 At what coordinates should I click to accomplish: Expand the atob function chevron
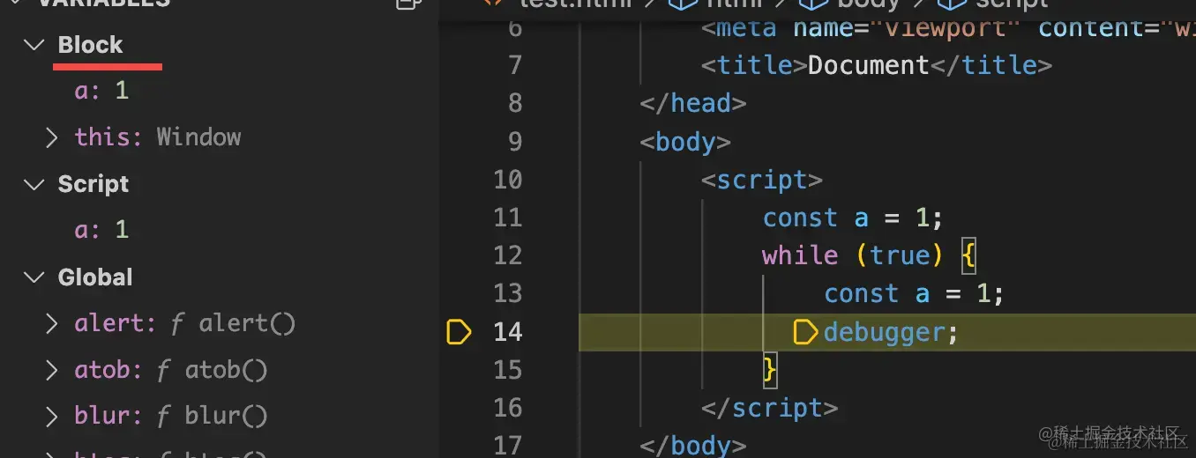click(x=52, y=370)
